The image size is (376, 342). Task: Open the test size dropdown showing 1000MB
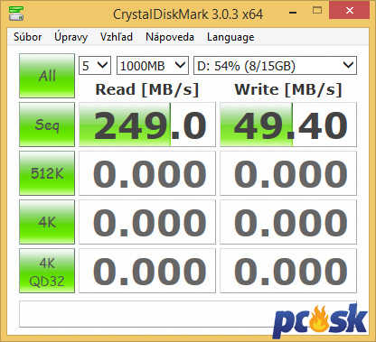(153, 65)
